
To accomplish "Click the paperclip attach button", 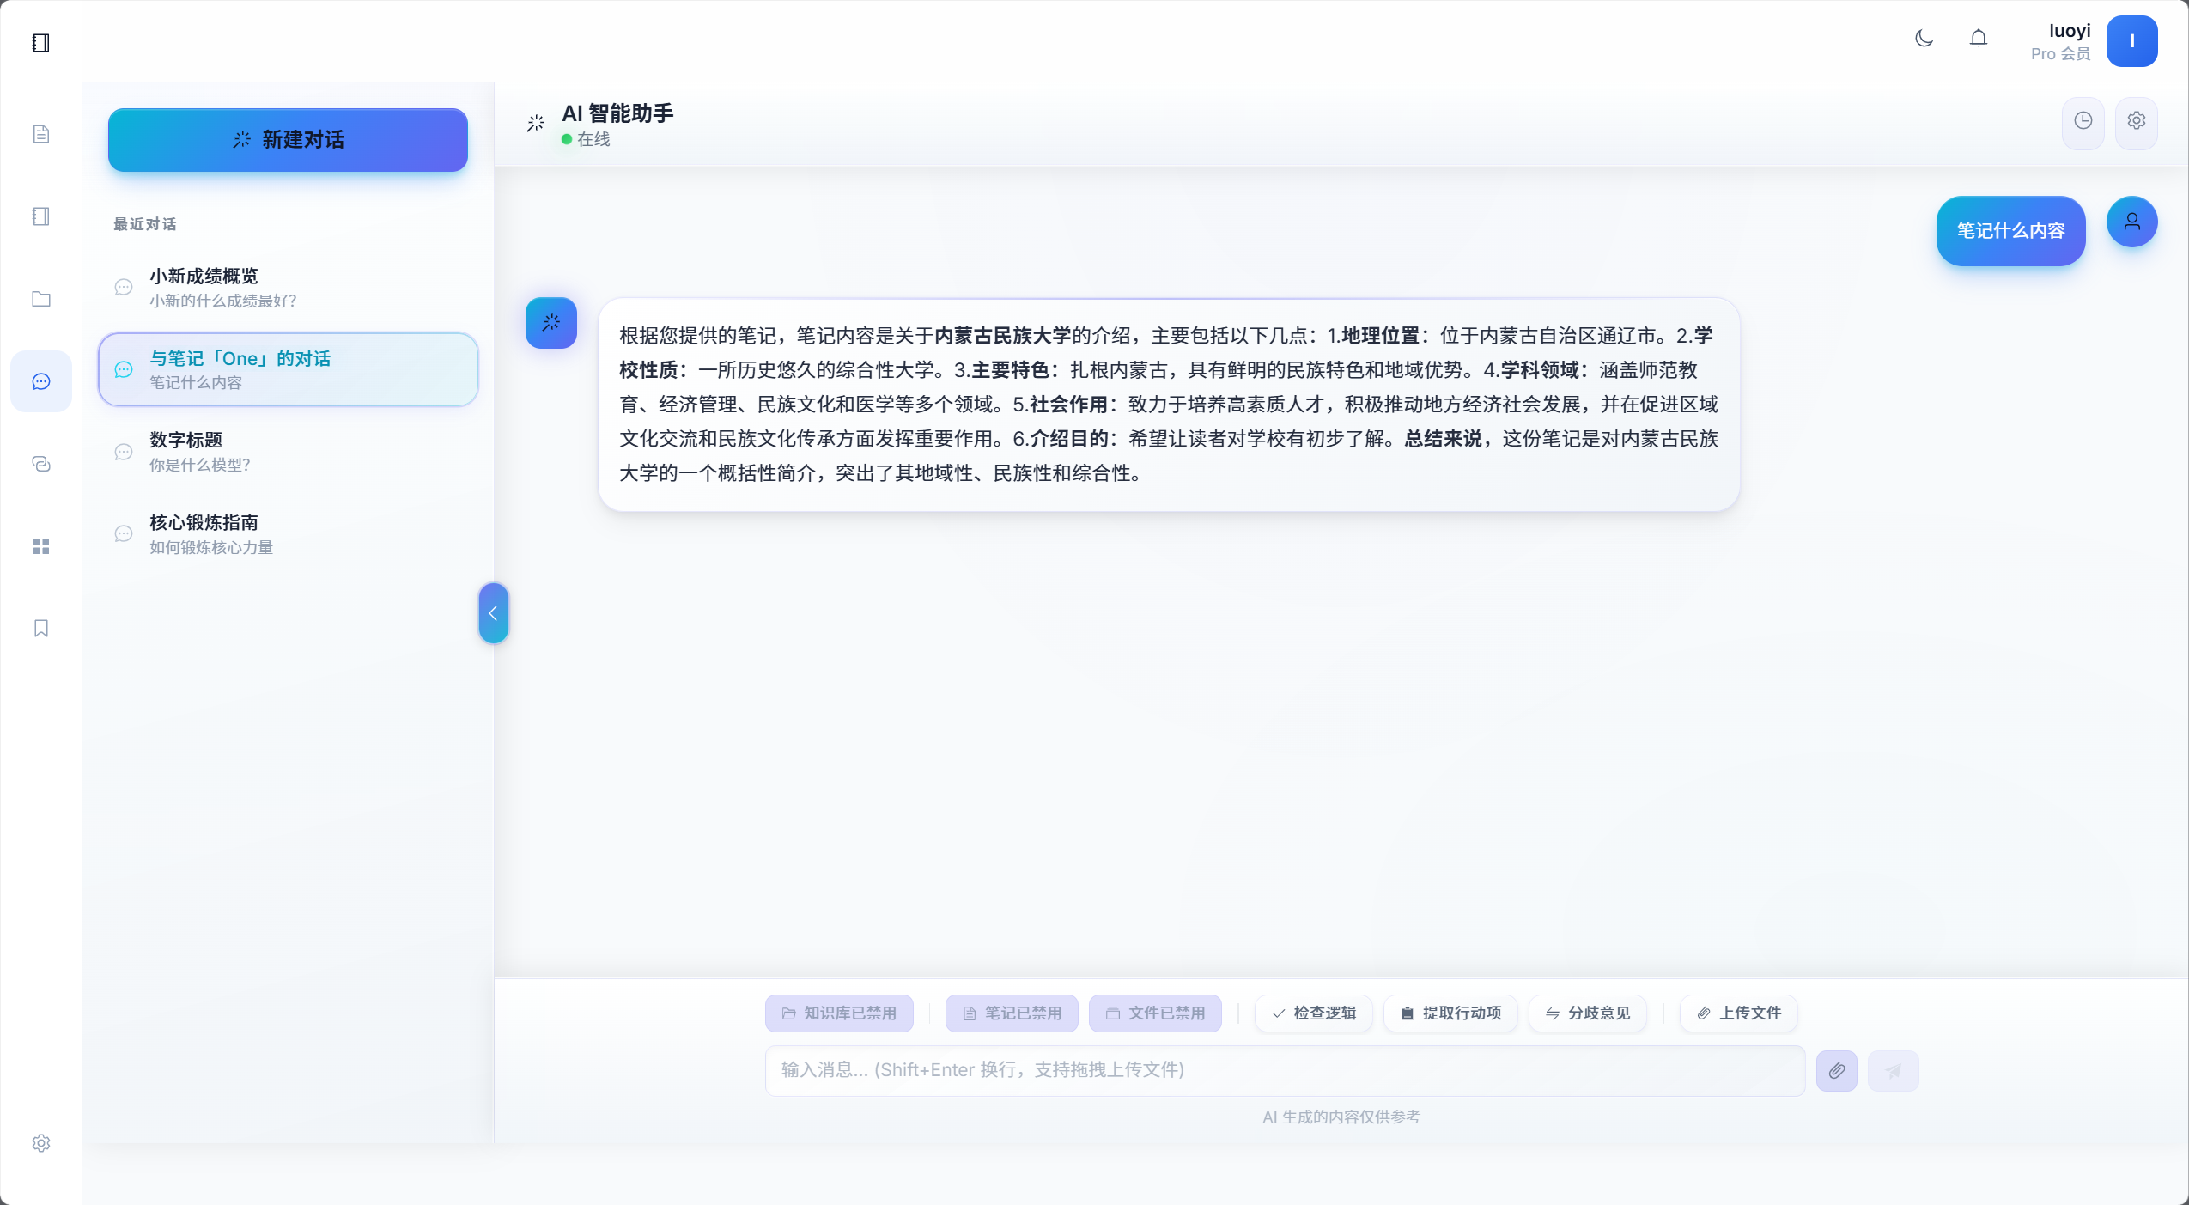I will click(1836, 1070).
